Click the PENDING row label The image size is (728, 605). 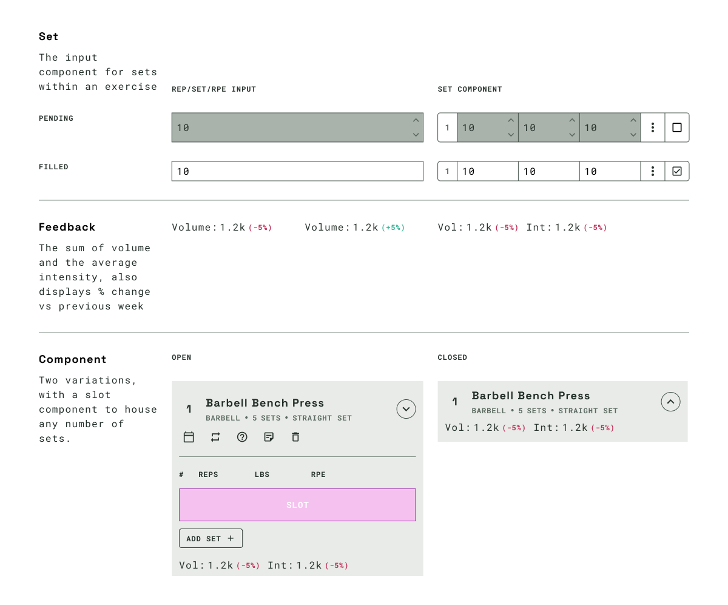pyautogui.click(x=56, y=118)
